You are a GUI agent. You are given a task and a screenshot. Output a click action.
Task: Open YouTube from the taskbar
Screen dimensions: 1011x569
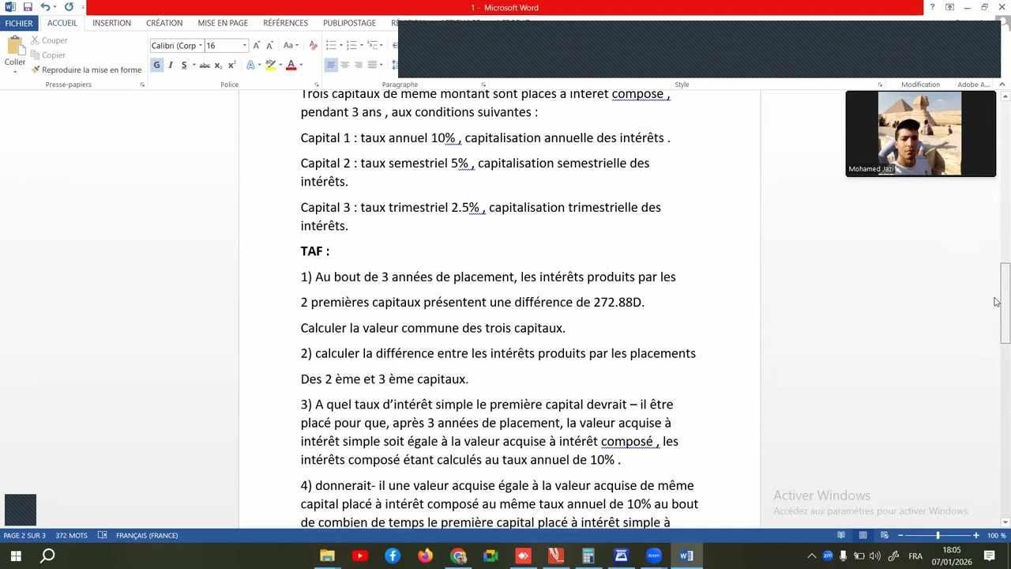(x=360, y=556)
